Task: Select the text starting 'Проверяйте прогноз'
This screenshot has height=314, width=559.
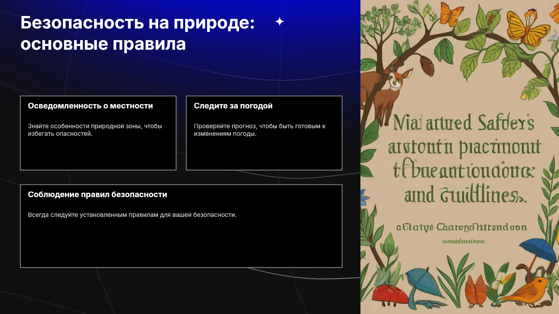Action: [x=260, y=130]
